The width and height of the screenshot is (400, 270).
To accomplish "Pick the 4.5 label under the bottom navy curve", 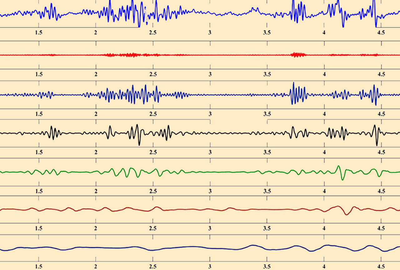I will [381, 267].
